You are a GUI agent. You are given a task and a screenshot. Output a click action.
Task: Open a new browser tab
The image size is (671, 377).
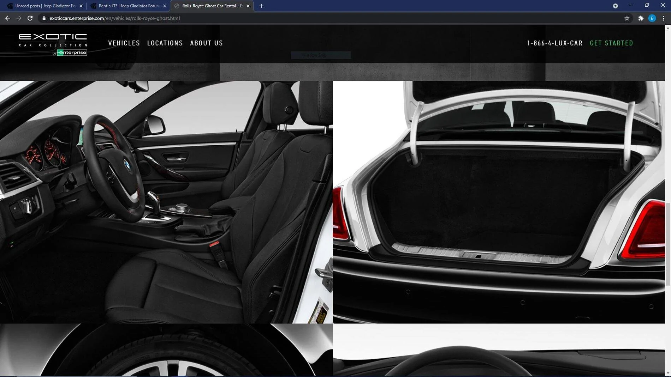pos(261,6)
